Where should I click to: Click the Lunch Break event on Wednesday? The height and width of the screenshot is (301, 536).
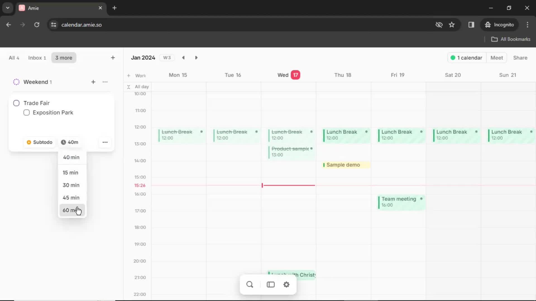(289, 134)
